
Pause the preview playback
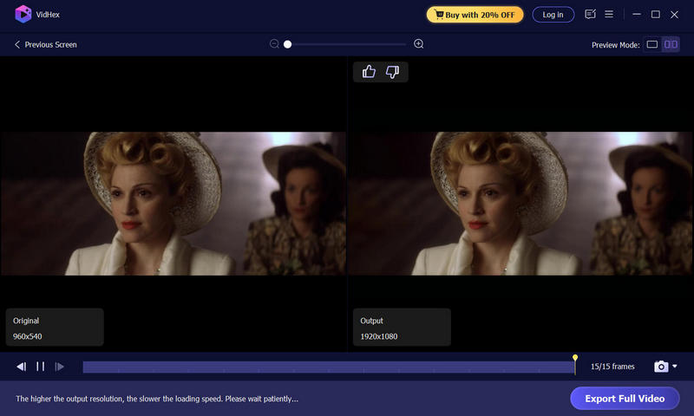click(40, 367)
